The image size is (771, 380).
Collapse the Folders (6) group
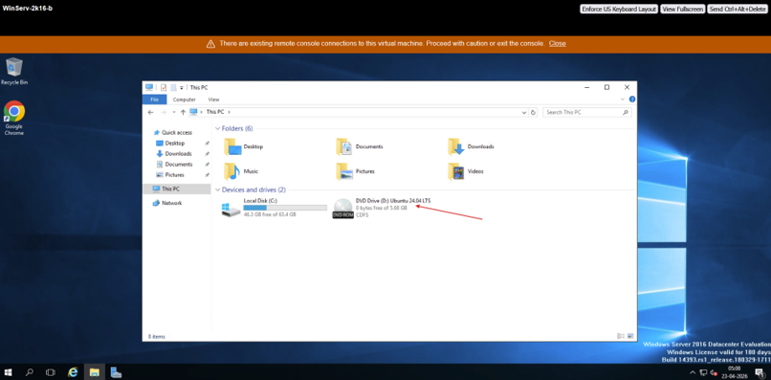click(x=218, y=128)
